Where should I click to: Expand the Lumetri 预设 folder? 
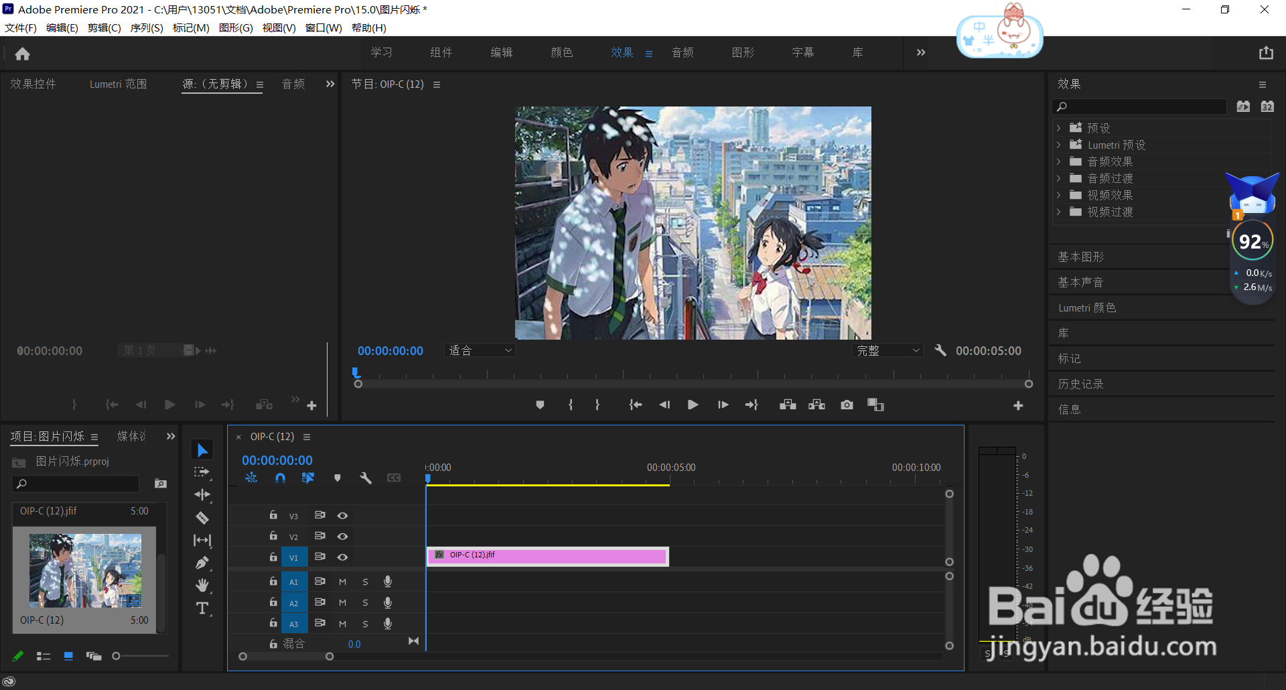click(1058, 145)
